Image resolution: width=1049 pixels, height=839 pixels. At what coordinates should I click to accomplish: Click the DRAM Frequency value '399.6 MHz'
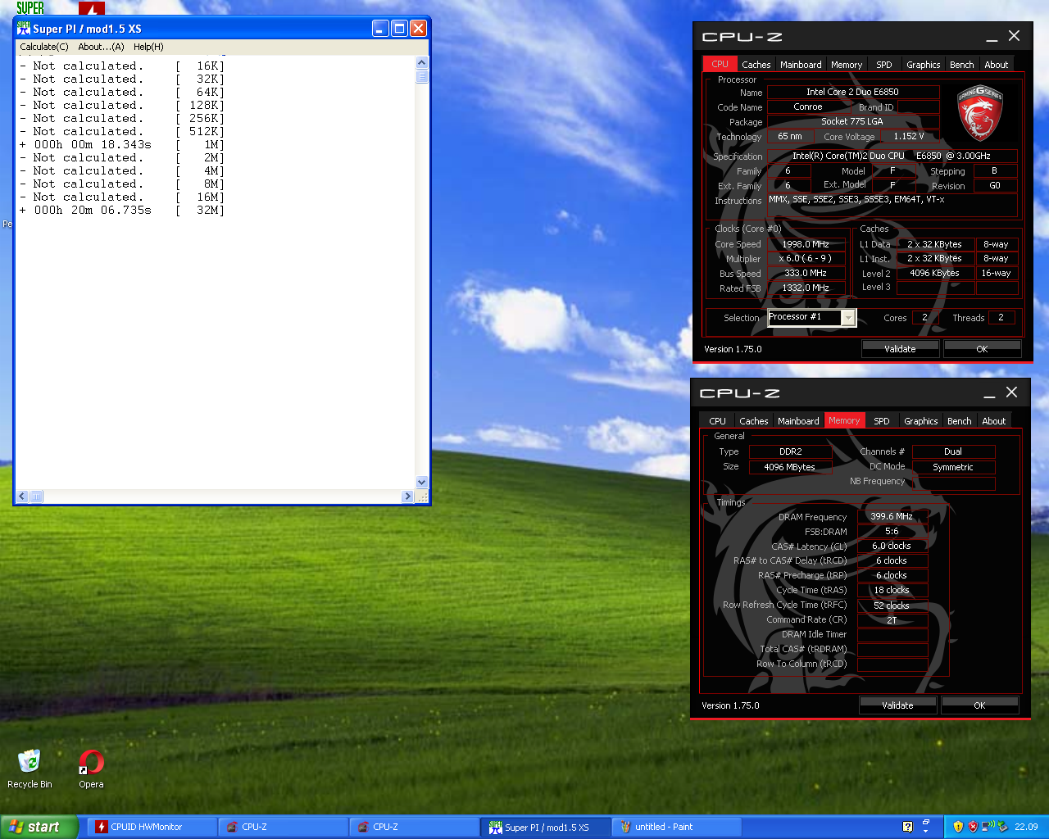tap(892, 516)
